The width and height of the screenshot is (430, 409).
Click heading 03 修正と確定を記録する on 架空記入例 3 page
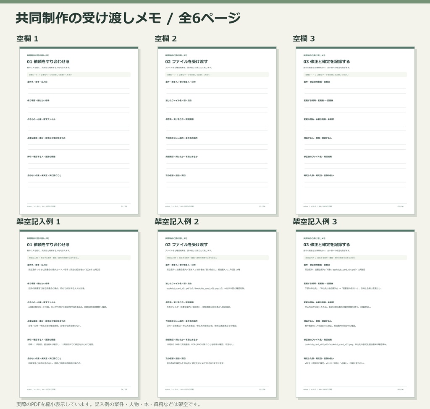click(x=327, y=245)
